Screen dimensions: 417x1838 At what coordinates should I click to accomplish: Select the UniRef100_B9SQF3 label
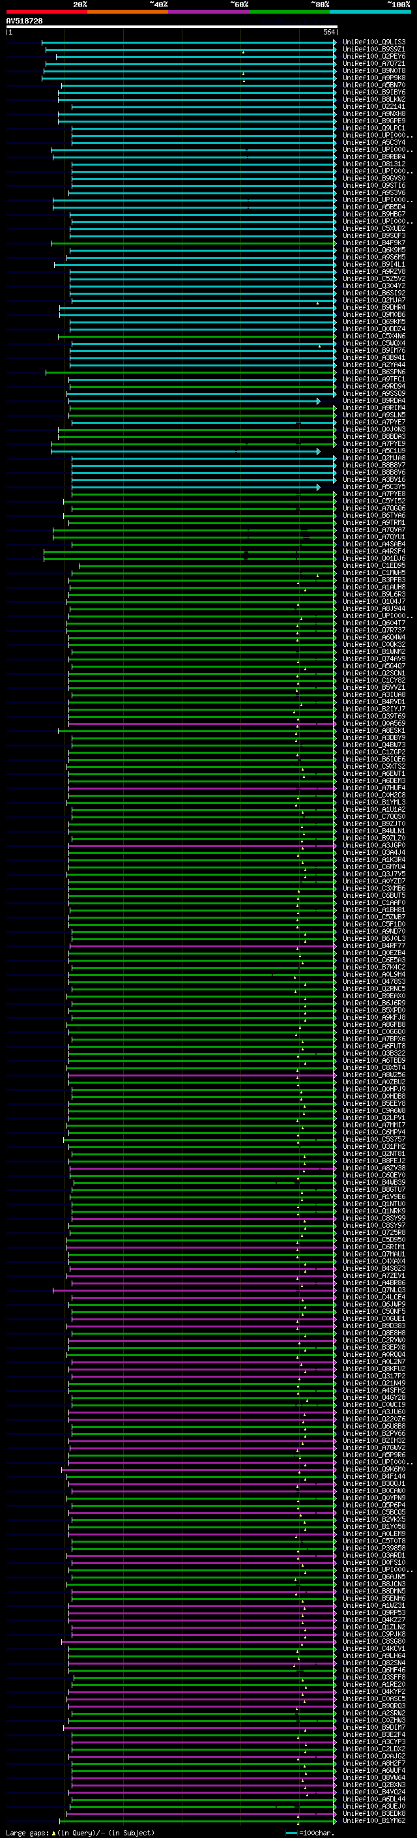(374, 235)
